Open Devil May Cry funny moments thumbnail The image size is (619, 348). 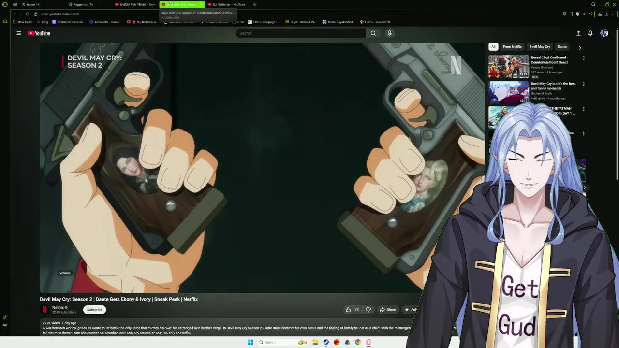pyautogui.click(x=508, y=92)
